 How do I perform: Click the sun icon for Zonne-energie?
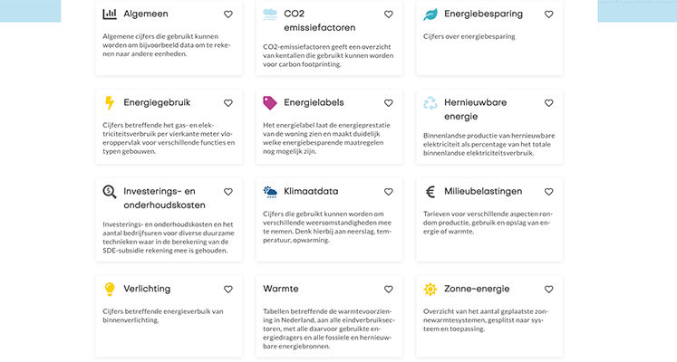click(430, 290)
